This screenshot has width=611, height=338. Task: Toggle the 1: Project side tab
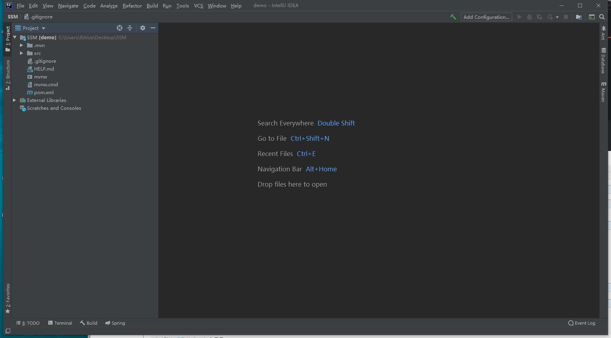tap(7, 39)
